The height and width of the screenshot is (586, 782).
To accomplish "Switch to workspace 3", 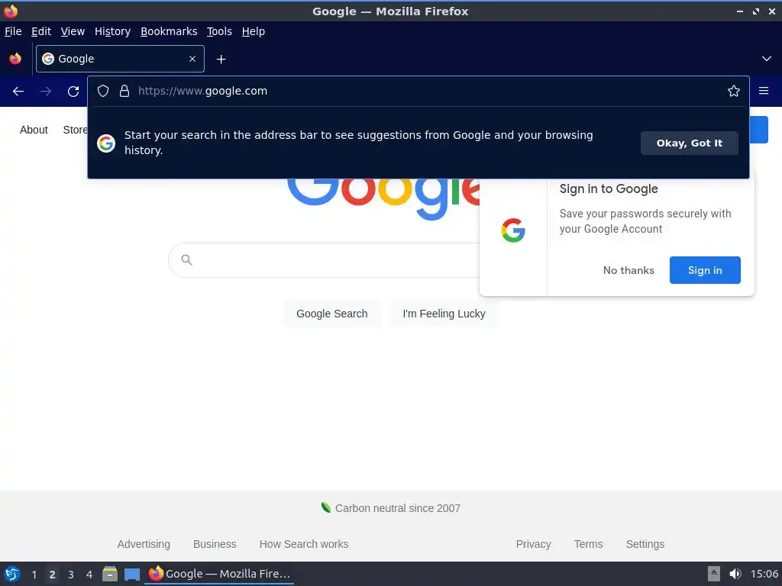I will point(71,575).
